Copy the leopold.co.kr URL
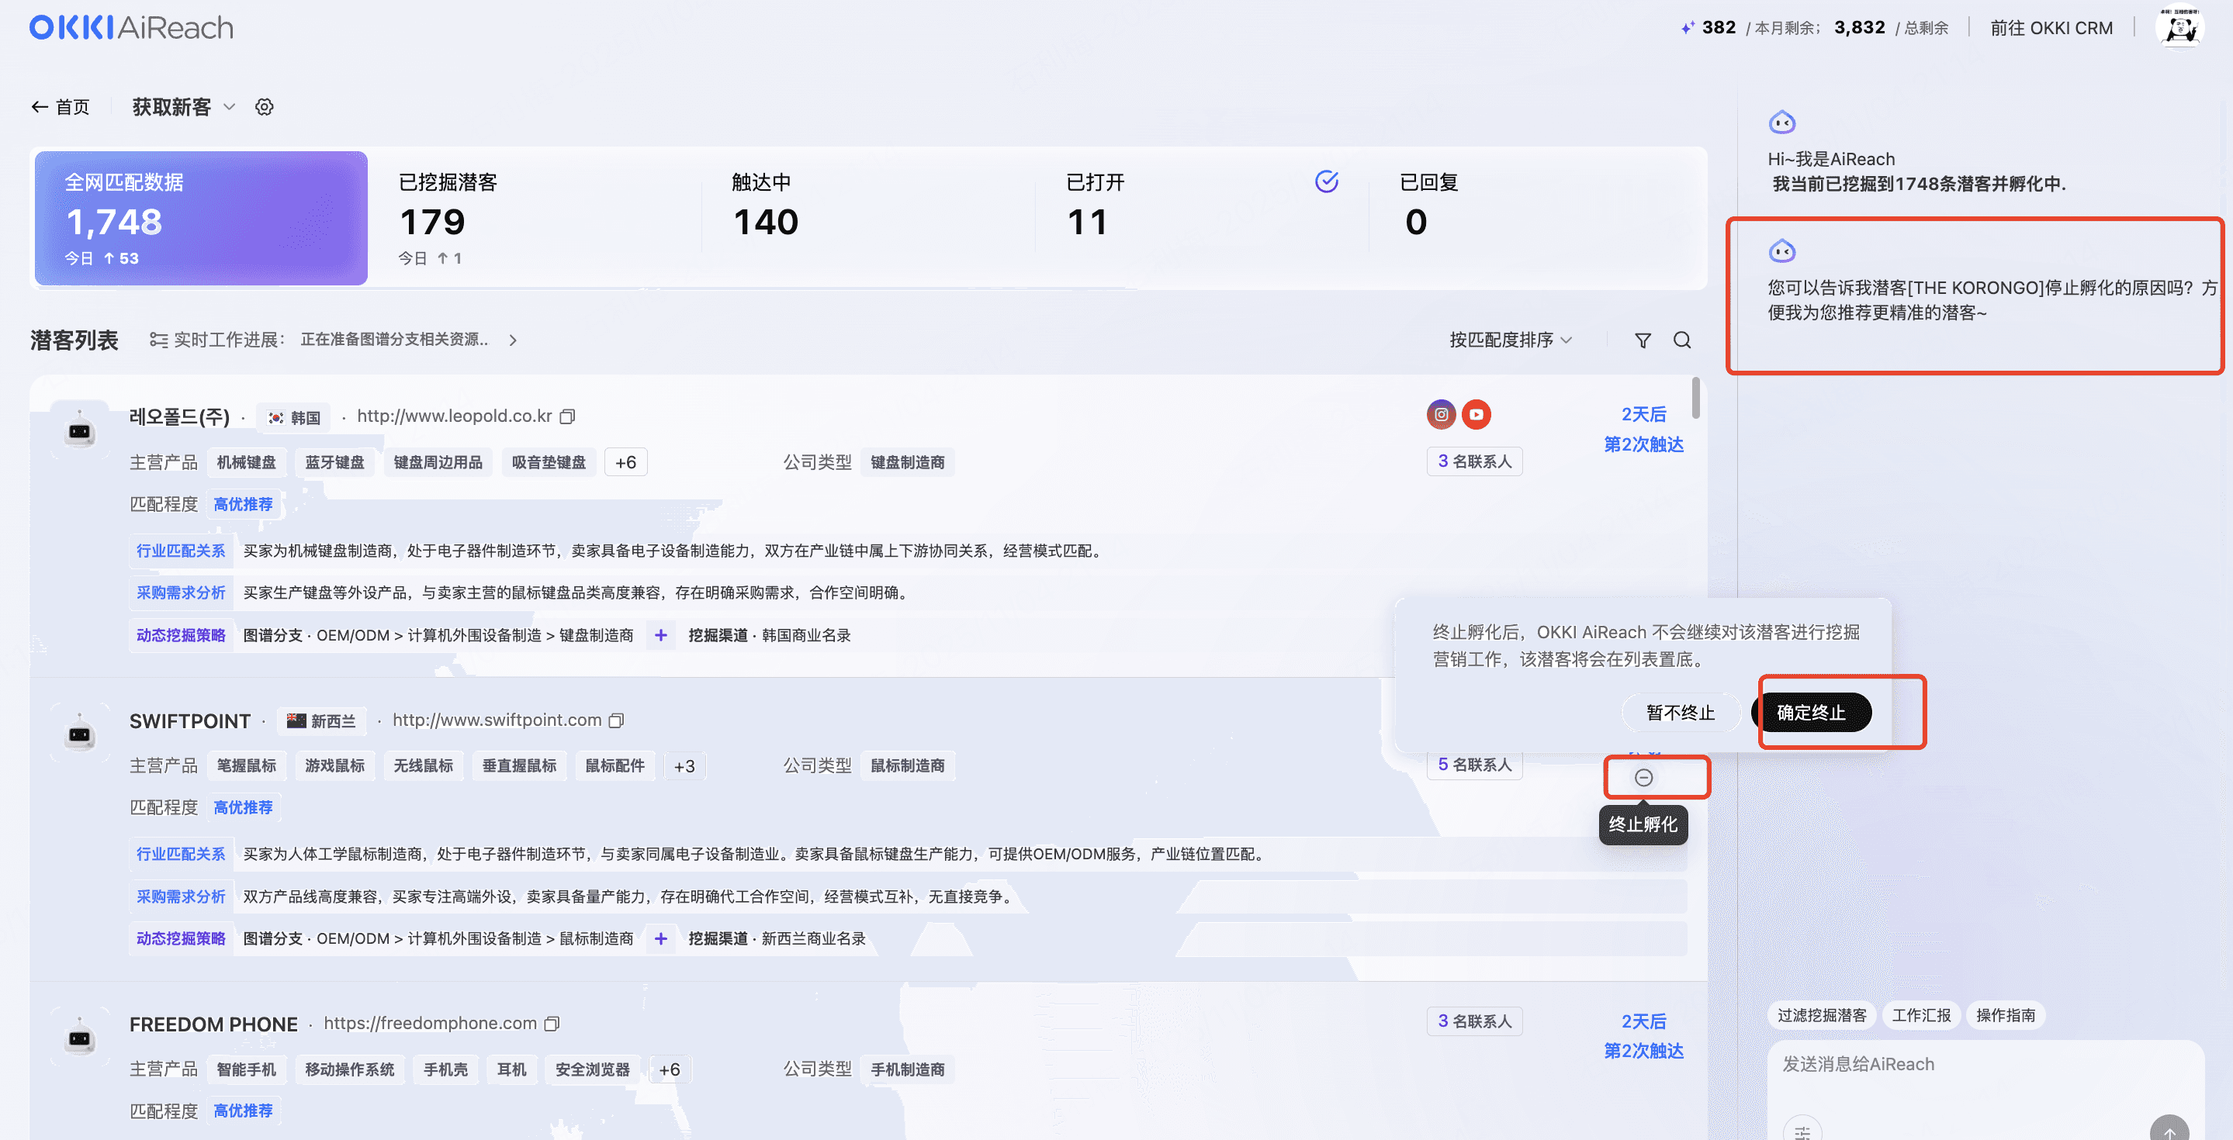This screenshot has width=2233, height=1140. (567, 416)
